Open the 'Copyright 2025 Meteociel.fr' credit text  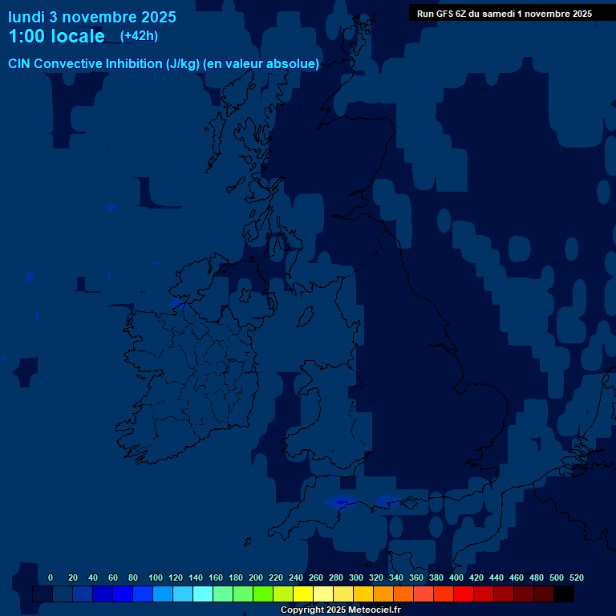click(340, 610)
